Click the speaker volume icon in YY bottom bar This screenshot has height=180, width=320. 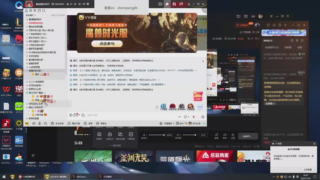(x=34, y=124)
